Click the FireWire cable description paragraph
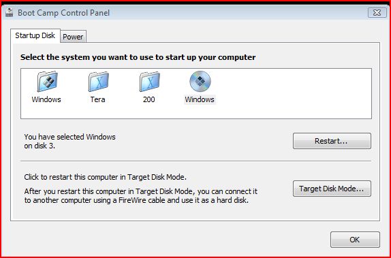Screen dimensions: 391x258 click(x=141, y=196)
